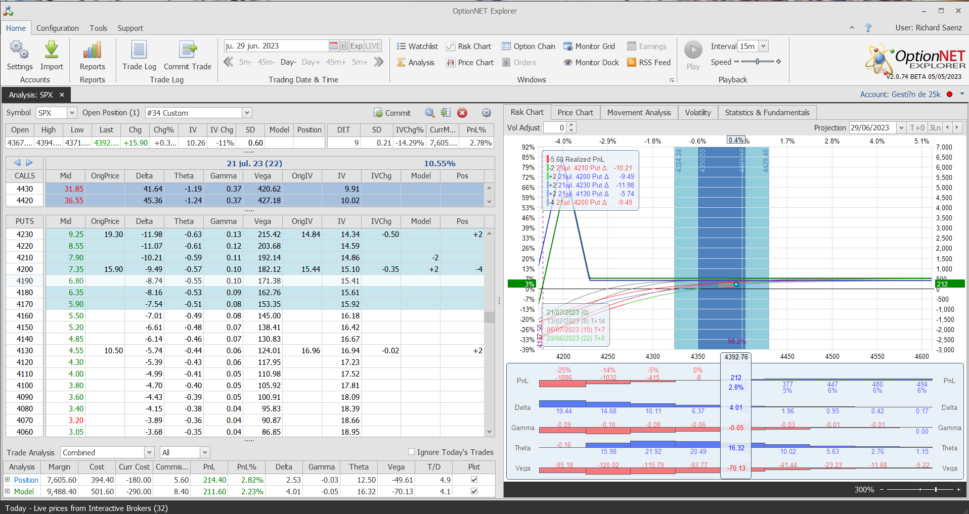Viewport: 969px width, 514px height.
Task: Click the LIVE button
Action: pos(373,46)
